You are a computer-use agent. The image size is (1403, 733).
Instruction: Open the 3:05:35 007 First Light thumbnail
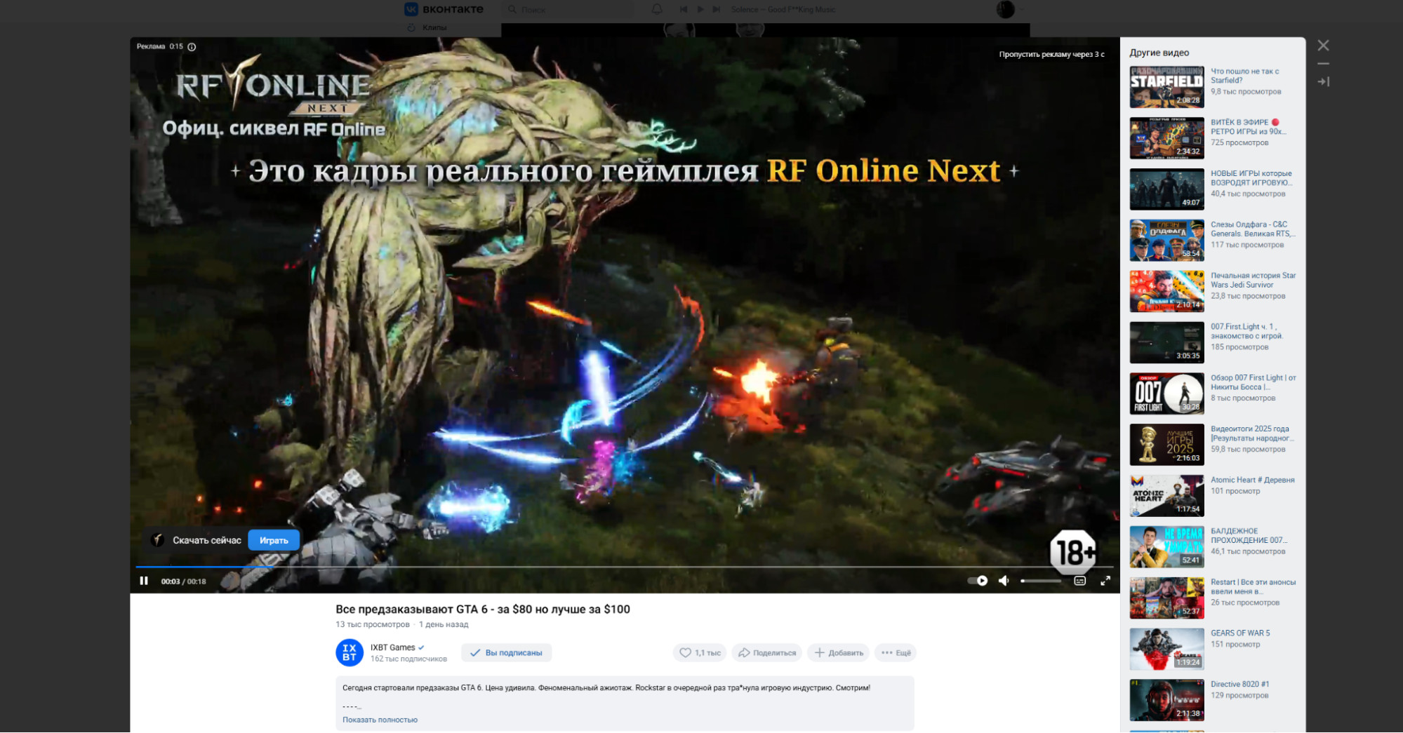(1166, 343)
